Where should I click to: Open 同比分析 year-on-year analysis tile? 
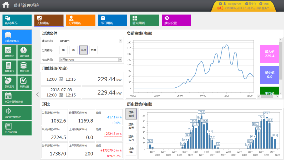point(24,67)
